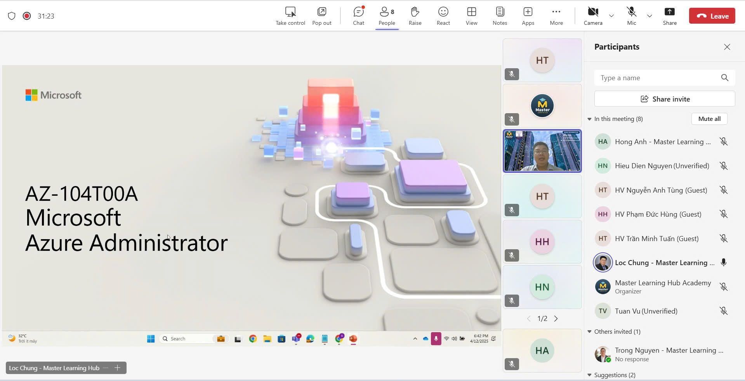This screenshot has width=745, height=381.
Task: Go to next page of video tiles
Action: coord(556,319)
